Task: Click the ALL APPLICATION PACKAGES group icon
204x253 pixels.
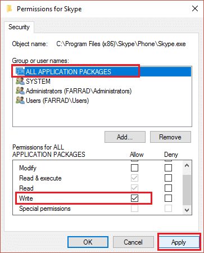Action: [20, 72]
